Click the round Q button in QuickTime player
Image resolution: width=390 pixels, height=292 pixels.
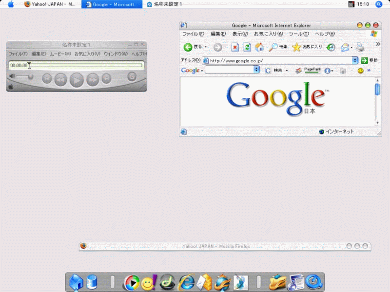132,77
